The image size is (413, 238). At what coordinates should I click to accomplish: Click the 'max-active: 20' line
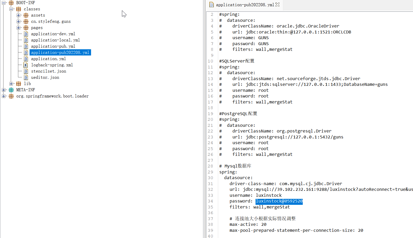[x=248, y=225]
